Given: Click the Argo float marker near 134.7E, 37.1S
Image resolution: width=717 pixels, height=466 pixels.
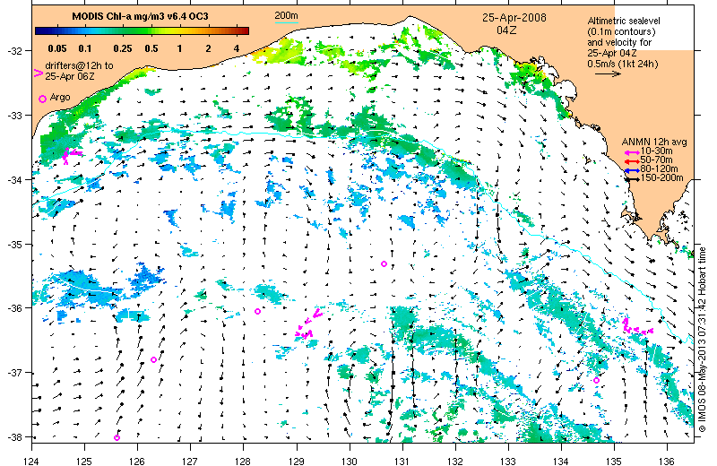Looking at the screenshot, I should click(x=596, y=381).
